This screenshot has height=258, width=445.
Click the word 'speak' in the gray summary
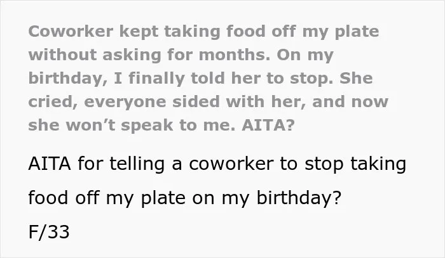point(147,126)
